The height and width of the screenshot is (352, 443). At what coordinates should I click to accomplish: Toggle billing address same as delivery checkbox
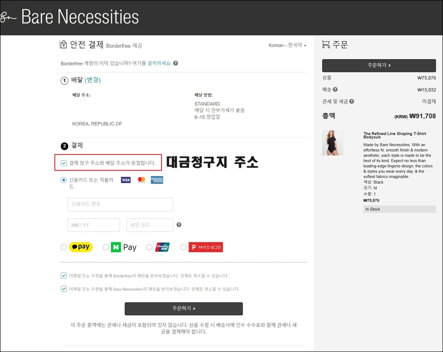64,163
